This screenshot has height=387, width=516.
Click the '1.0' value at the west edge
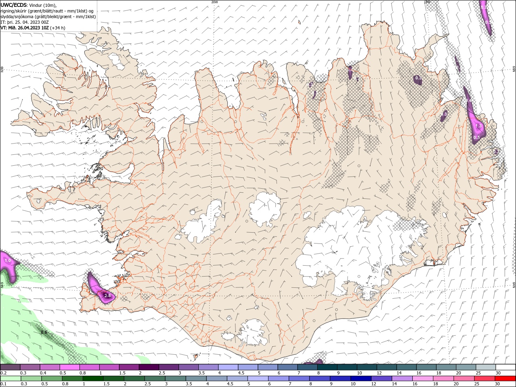(x=8, y=260)
